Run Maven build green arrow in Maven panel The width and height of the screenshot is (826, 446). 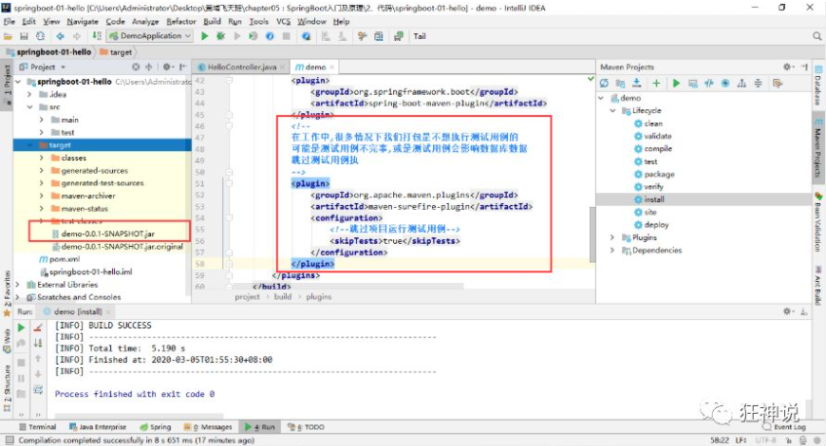pos(677,83)
